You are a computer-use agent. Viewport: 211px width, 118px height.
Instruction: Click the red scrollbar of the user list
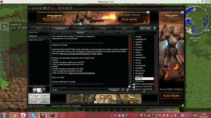pos(155,82)
